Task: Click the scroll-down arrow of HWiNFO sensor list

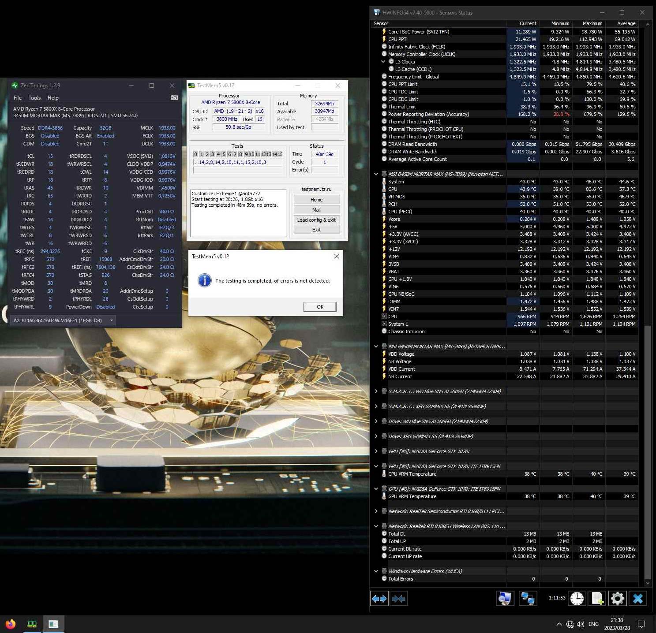Action: pos(647,583)
